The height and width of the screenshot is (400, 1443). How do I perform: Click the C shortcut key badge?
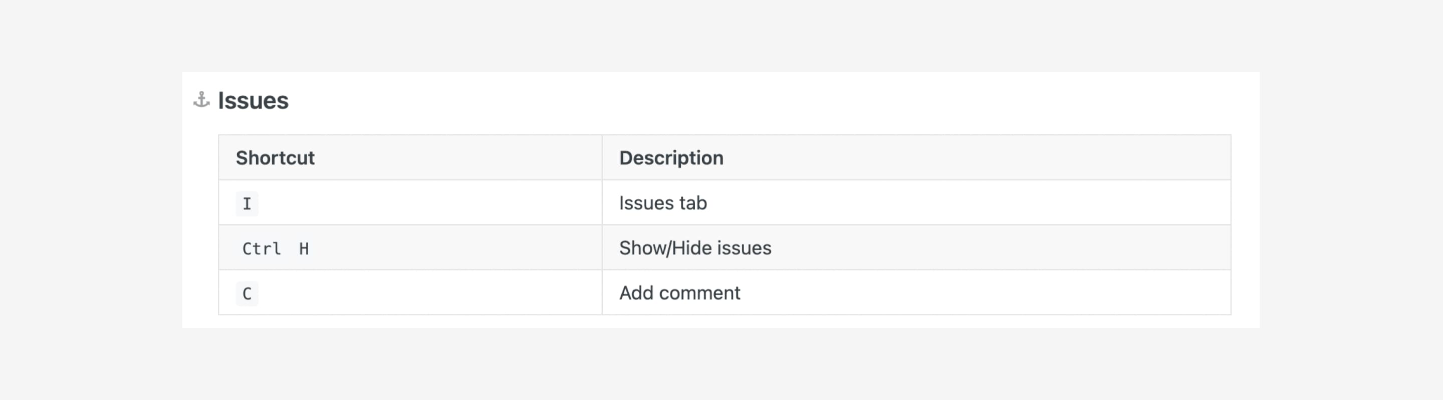(x=247, y=293)
